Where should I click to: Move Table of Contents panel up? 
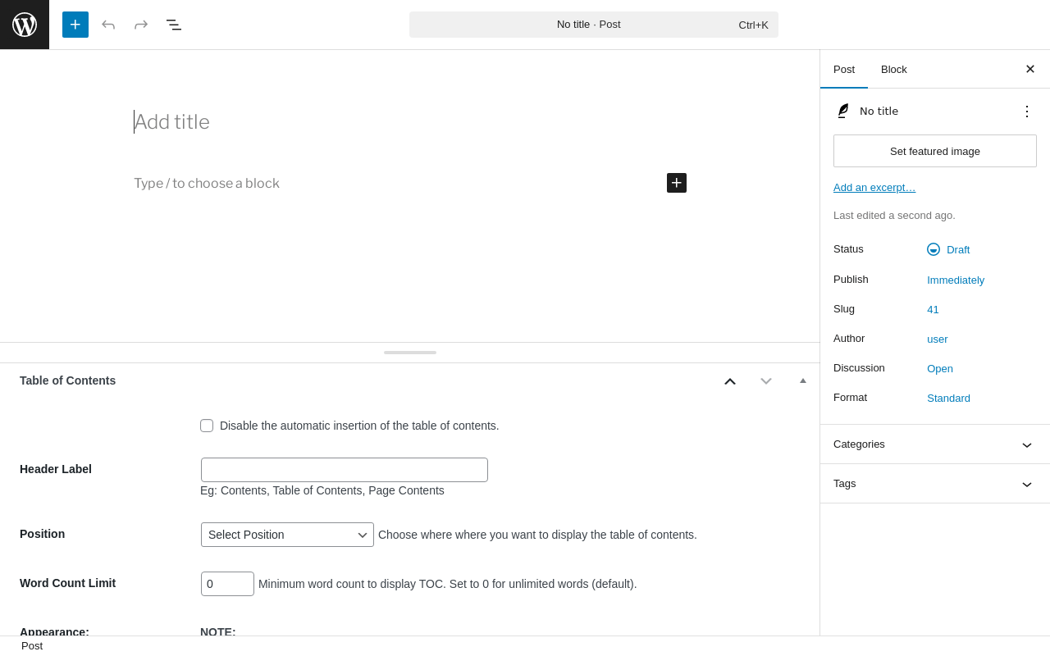[x=730, y=381]
